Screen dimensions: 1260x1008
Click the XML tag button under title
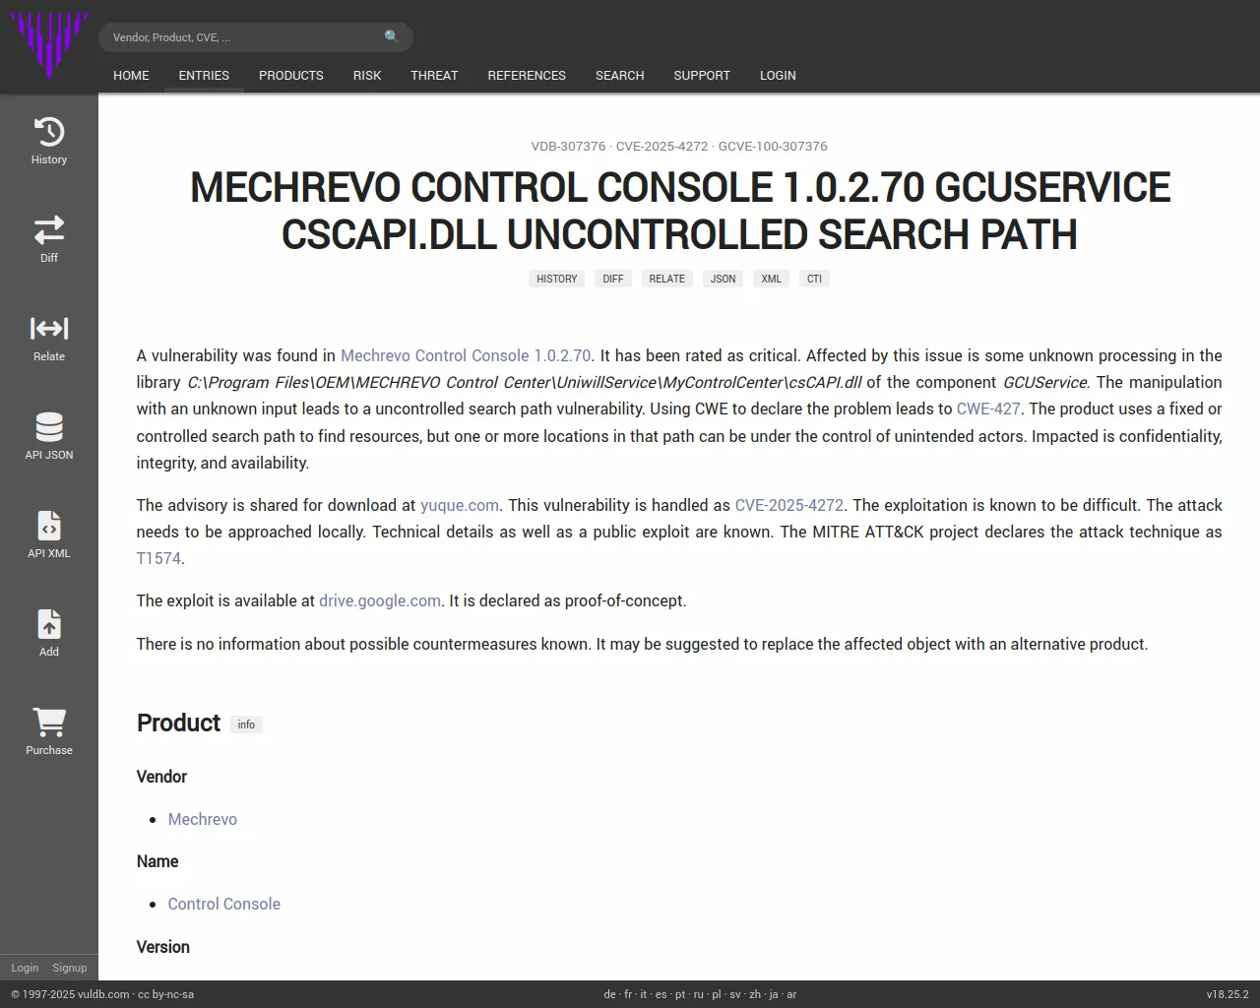click(x=771, y=279)
